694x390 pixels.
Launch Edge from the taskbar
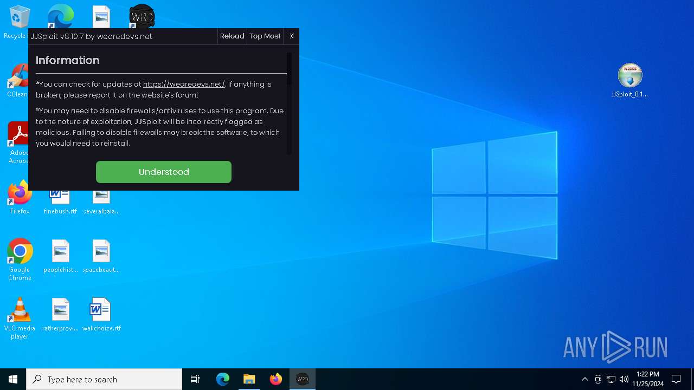point(223,379)
